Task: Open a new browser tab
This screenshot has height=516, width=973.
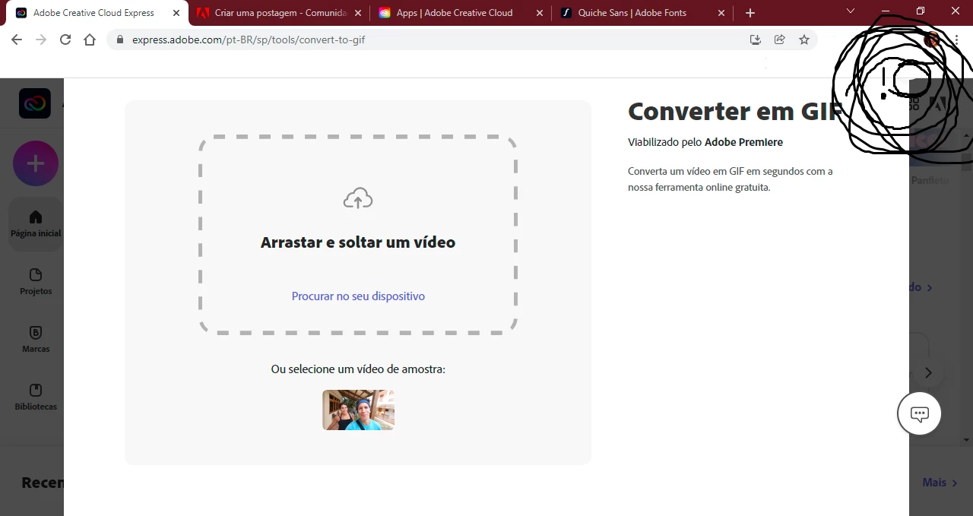Action: coord(750,13)
